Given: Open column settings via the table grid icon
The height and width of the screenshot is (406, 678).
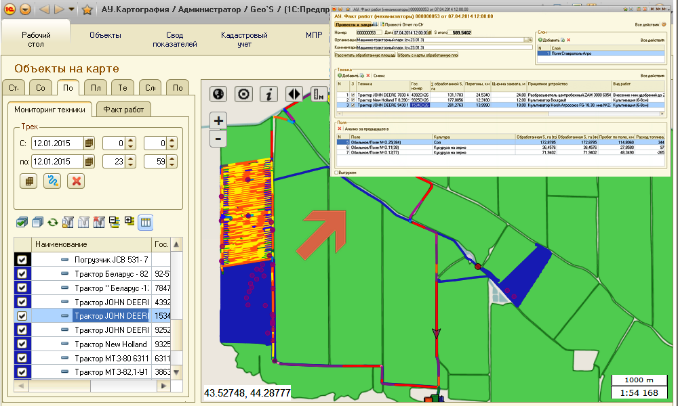Looking at the screenshot, I should (x=145, y=223).
